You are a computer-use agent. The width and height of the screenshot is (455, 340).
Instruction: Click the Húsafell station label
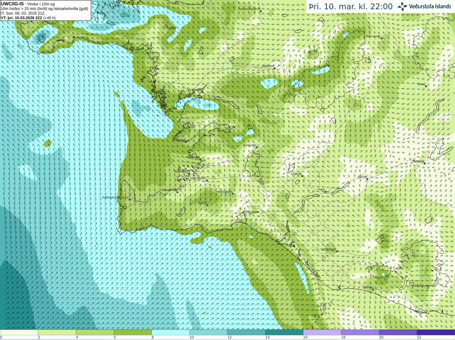pyautogui.click(x=268, y=66)
